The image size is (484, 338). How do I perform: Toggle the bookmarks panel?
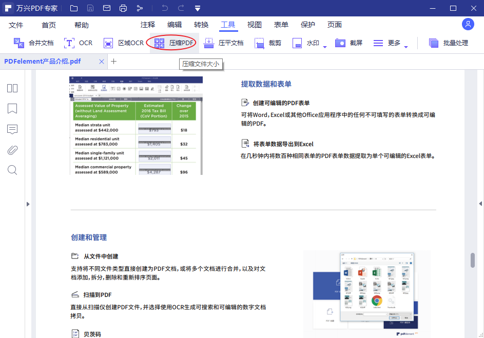(12, 109)
